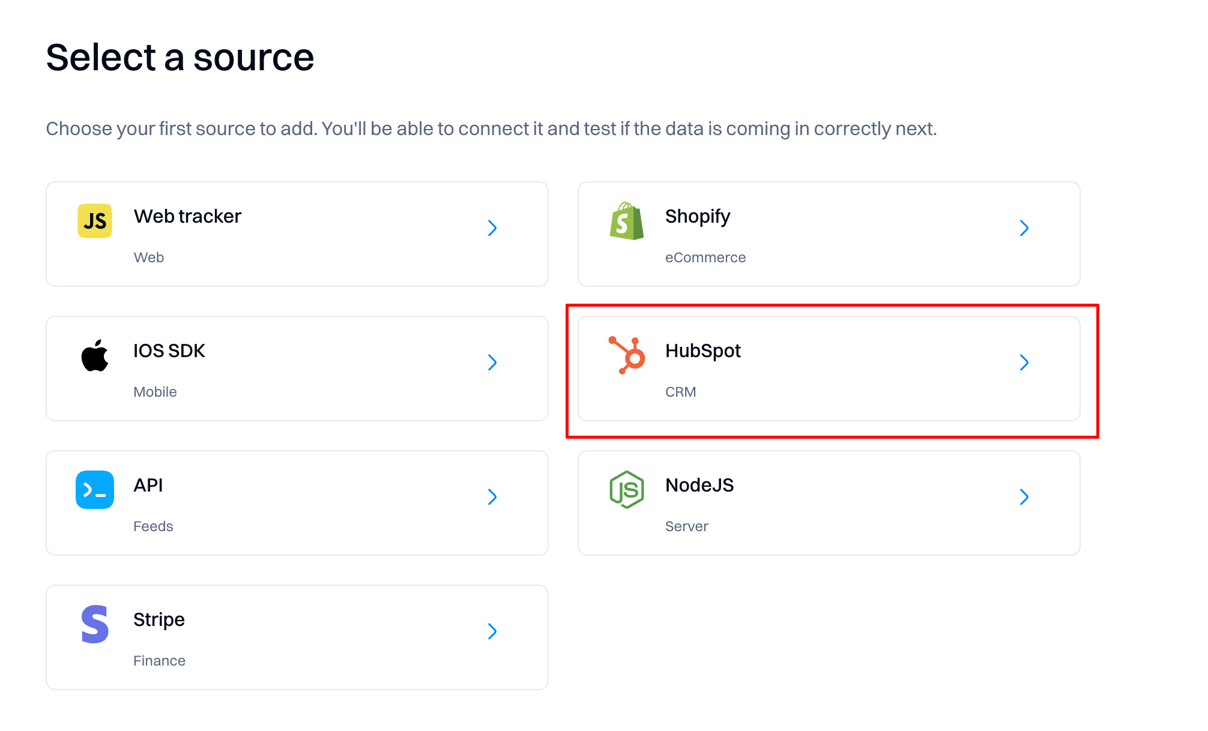This screenshot has width=1208, height=731.
Task: Click the yellow JS Web tracker icon
Action: tap(95, 221)
